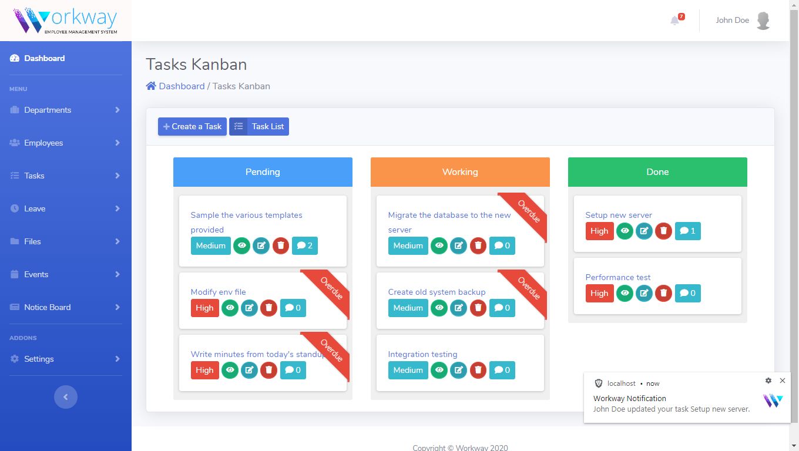Expand Settings in the sidebar

point(66,359)
